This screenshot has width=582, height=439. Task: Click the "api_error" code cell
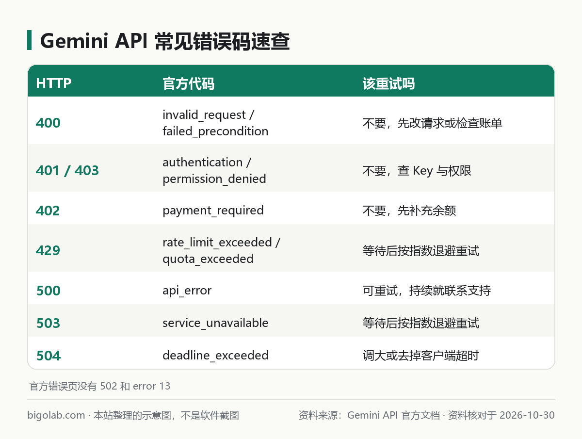click(x=187, y=291)
